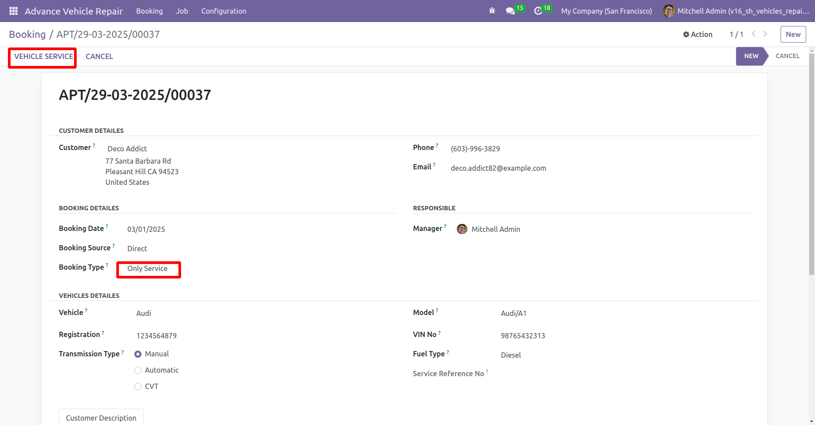Open the Configuration menu

tap(224, 11)
